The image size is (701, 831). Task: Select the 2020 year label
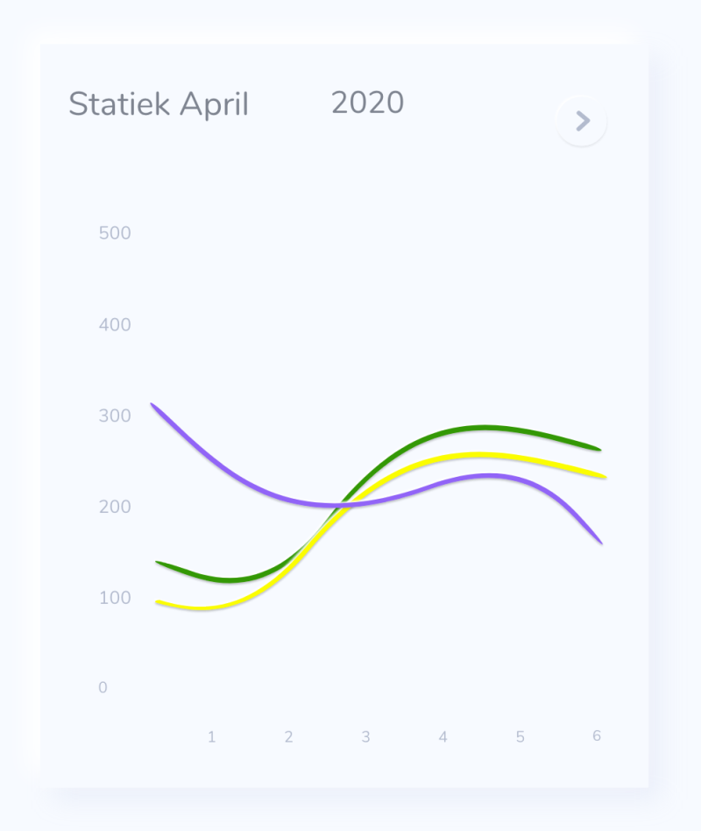[x=367, y=103]
